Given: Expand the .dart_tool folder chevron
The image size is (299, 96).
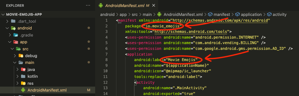Looking at the screenshot, I should point(7,21).
